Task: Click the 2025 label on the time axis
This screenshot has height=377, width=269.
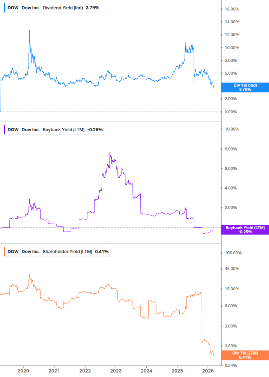Action: pyautogui.click(x=177, y=371)
